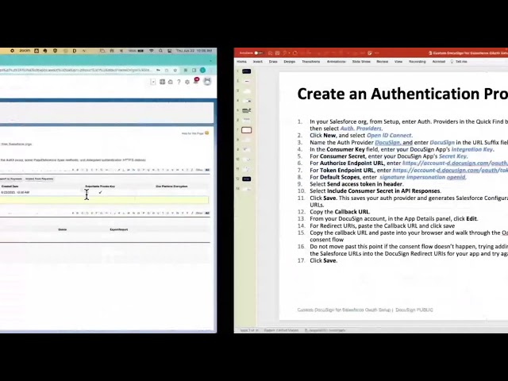Open the Authorize Endpoint URL link in step 6
Viewport: 508px width, 381px height.
click(455, 164)
